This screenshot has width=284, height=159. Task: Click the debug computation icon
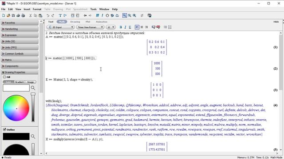pyautogui.click(x=112, y=15)
